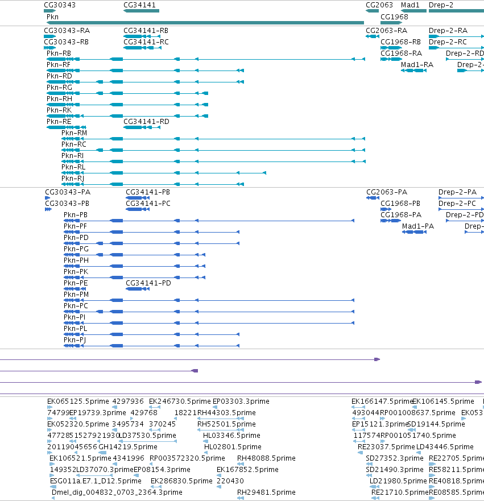Select the Pkn-RH transcript label
This screenshot has width=484, height=501.
(x=59, y=99)
